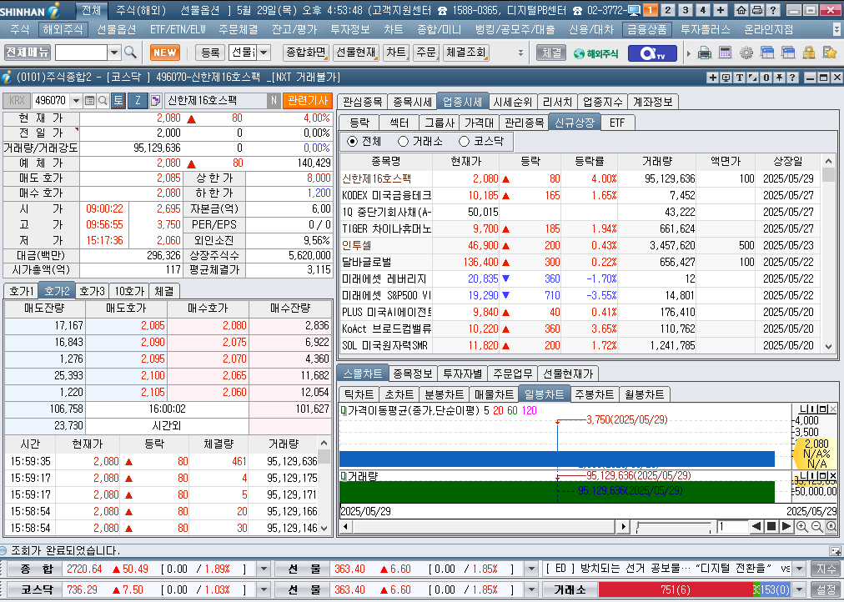This screenshot has height=602, width=844.
Task: Zoom in on the chart
Action: [x=801, y=527]
